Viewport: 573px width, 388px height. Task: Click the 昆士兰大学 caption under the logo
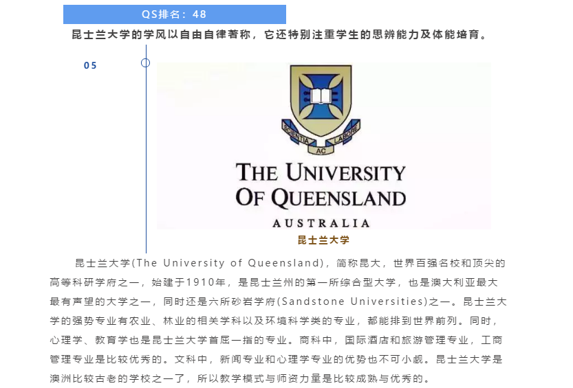click(323, 240)
